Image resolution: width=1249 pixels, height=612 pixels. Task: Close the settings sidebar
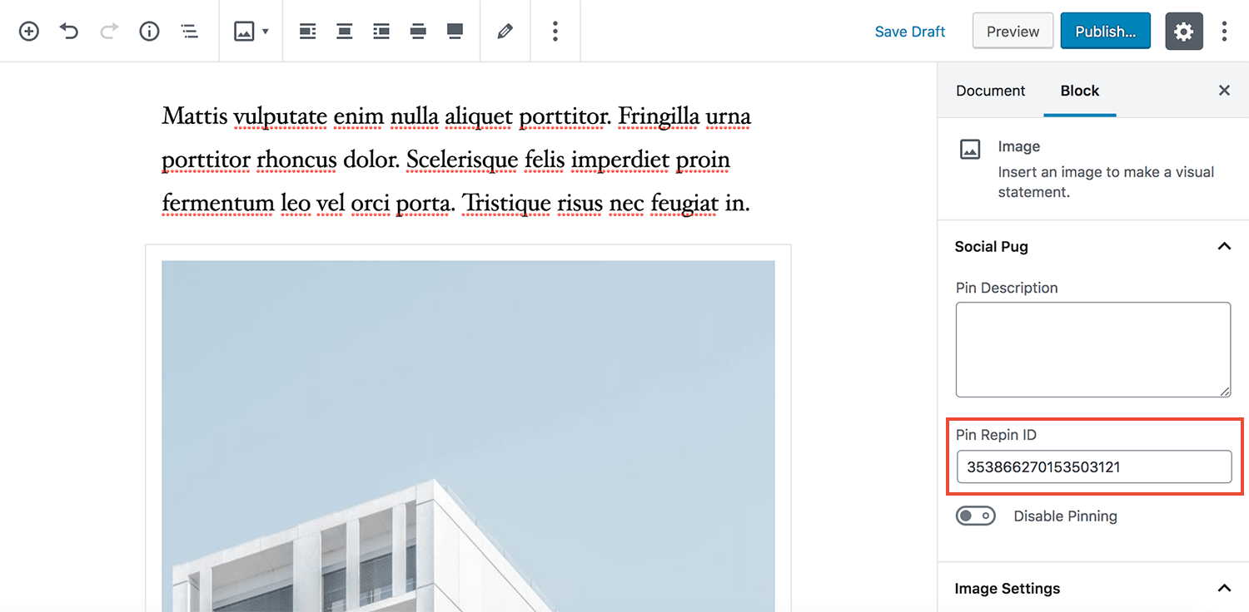coord(1224,90)
